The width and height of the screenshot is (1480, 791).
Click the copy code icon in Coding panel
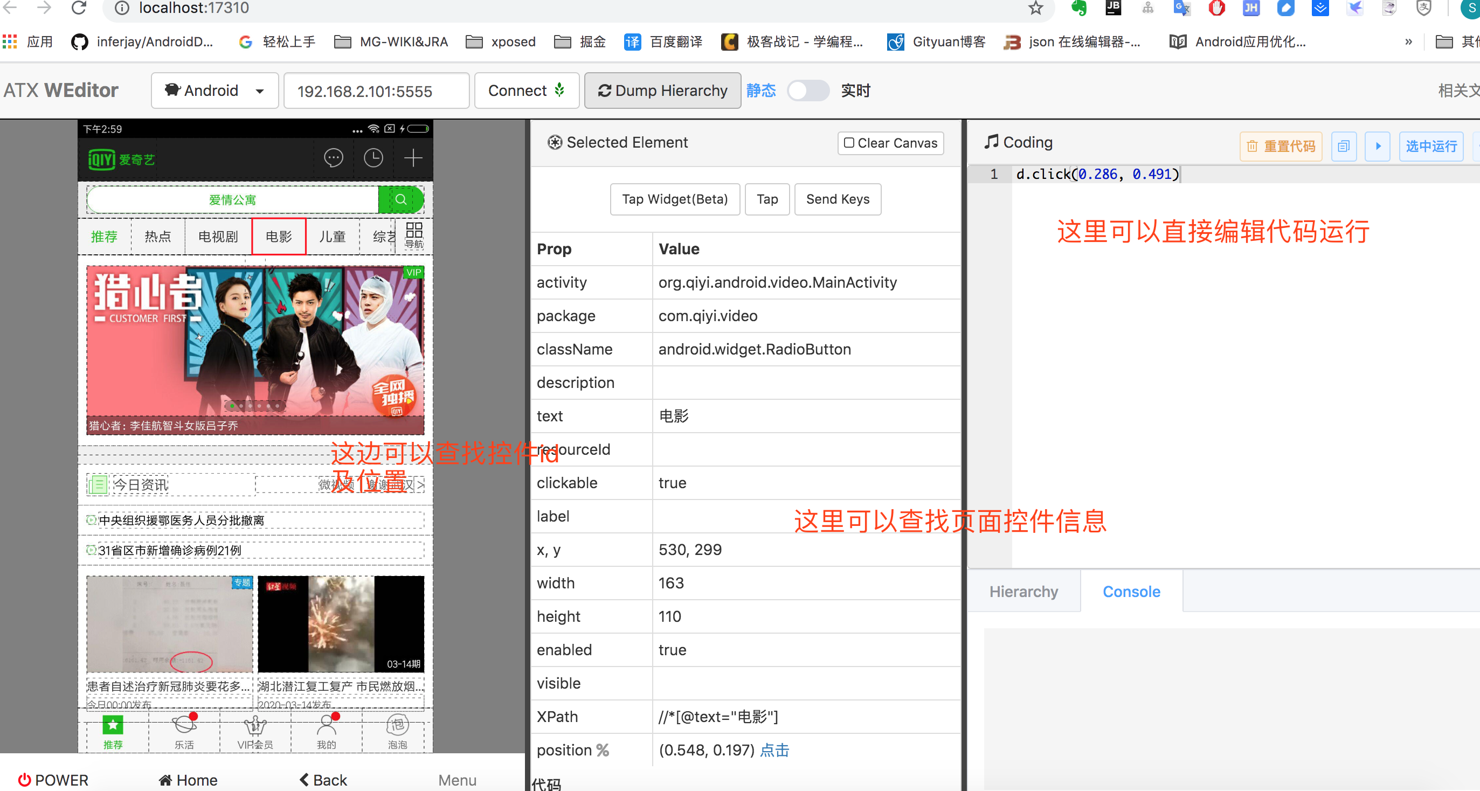click(x=1343, y=147)
